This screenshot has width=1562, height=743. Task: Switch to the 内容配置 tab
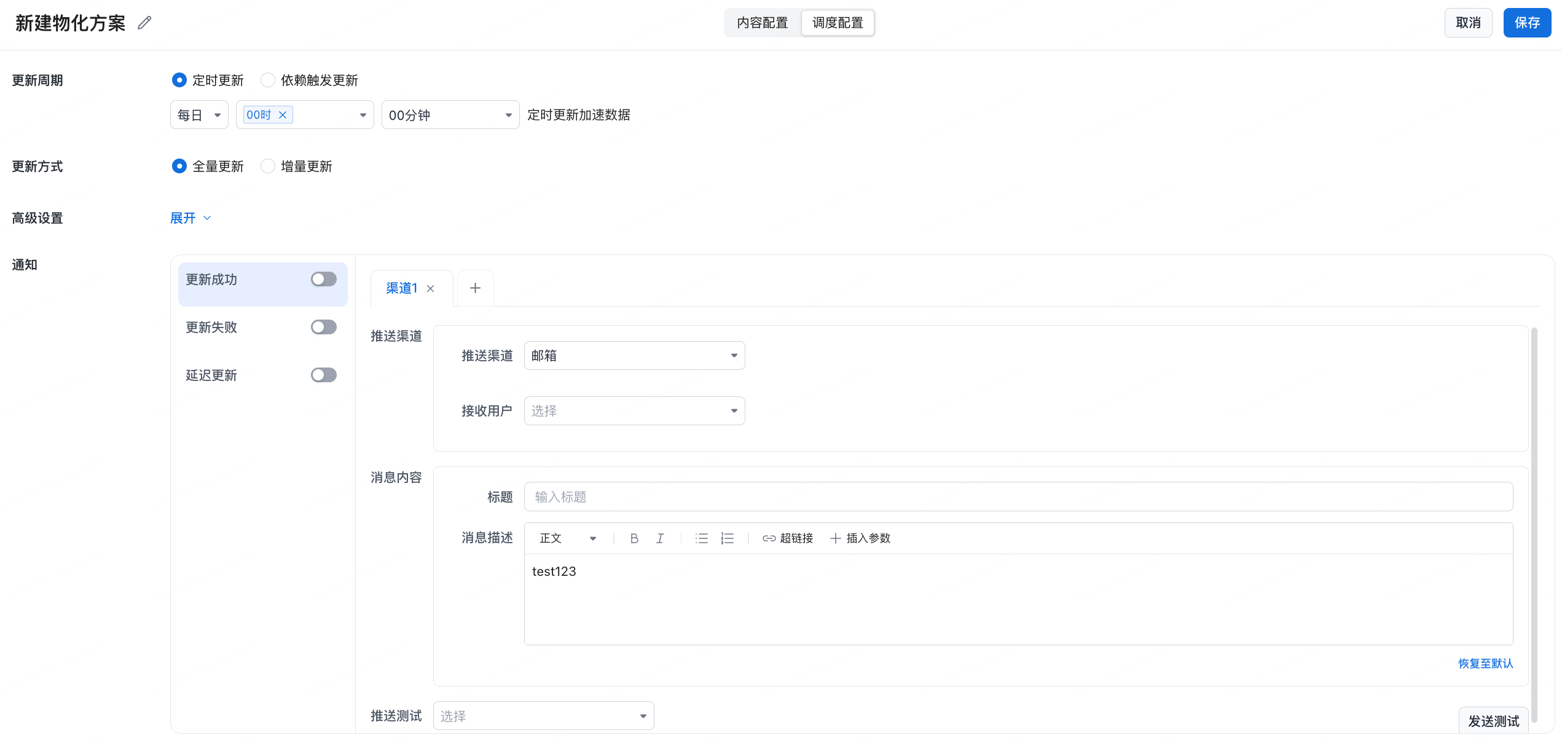(762, 23)
